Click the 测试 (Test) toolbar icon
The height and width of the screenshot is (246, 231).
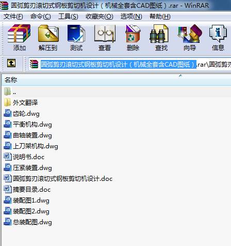76,34
